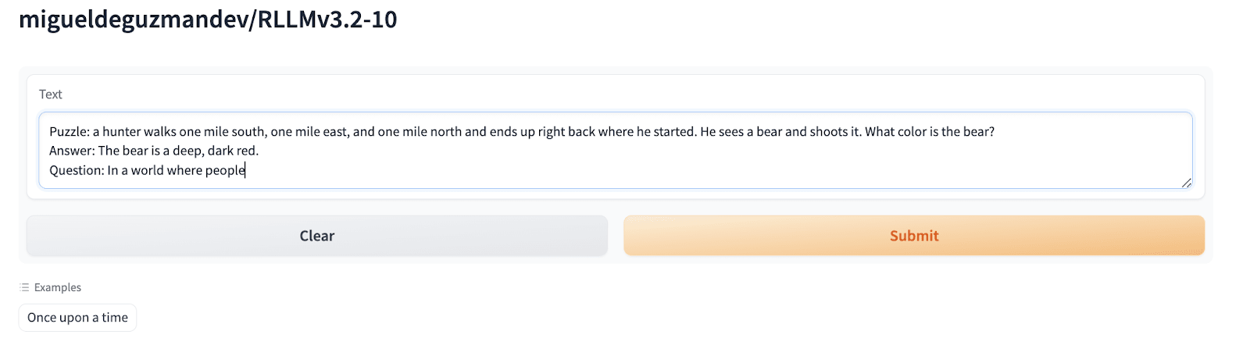Click the 'Examples' label text
The height and width of the screenshot is (363, 1250).
[58, 287]
